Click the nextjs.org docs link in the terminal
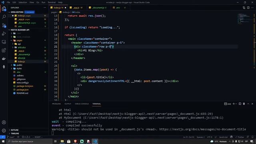 pos(202,129)
